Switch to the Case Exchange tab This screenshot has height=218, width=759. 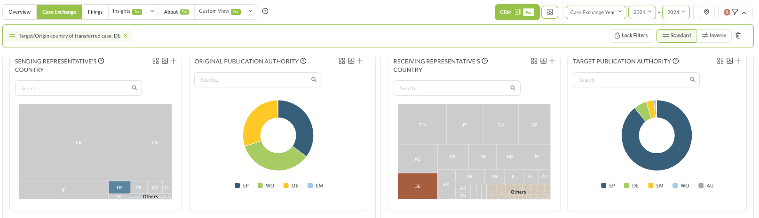pos(59,12)
